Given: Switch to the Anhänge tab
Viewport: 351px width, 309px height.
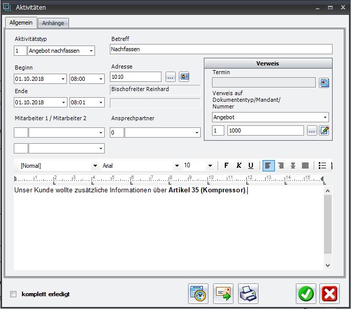Looking at the screenshot, I should tap(53, 23).
